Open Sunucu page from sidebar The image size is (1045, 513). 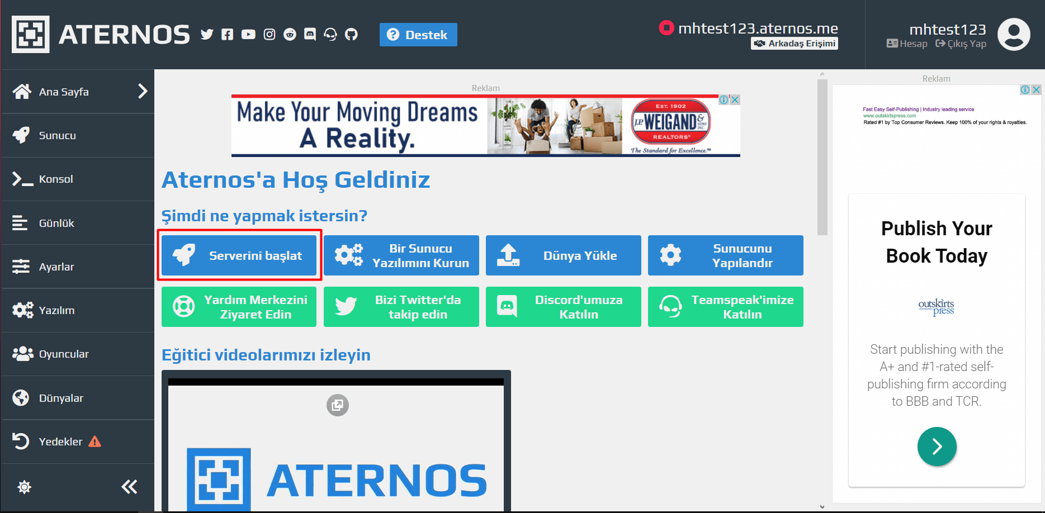click(77, 135)
